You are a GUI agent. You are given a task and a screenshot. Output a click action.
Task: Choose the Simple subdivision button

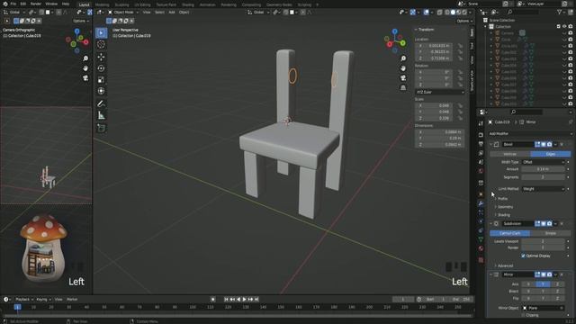tap(550, 233)
